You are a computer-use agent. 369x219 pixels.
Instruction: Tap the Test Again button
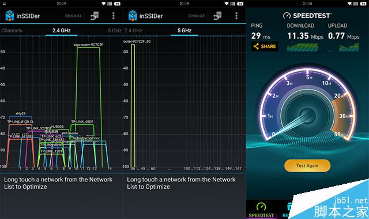pos(307,165)
